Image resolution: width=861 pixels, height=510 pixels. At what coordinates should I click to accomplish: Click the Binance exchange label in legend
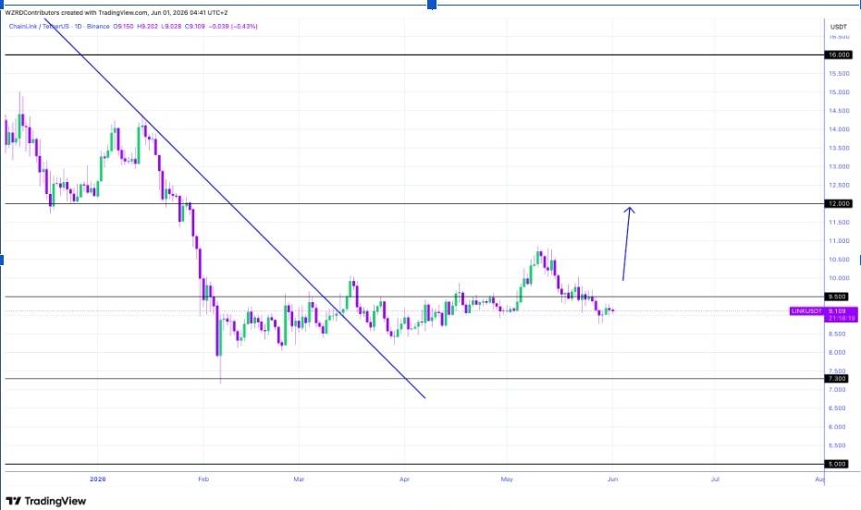[x=98, y=26]
